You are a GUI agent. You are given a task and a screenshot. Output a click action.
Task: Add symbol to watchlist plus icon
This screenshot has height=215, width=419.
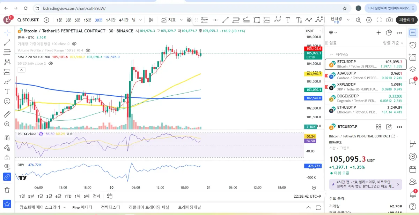(x=378, y=33)
